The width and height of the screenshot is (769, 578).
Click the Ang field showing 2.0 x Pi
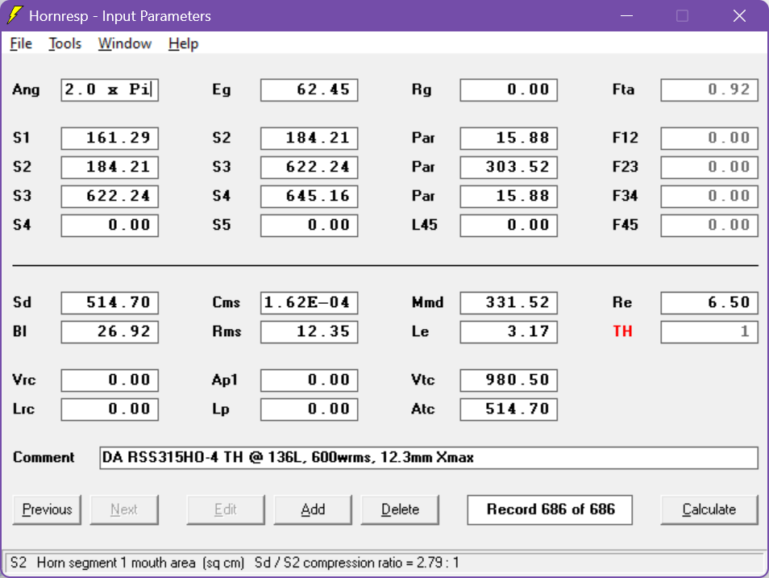click(110, 89)
